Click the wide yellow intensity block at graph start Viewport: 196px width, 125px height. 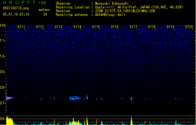tap(10, 121)
